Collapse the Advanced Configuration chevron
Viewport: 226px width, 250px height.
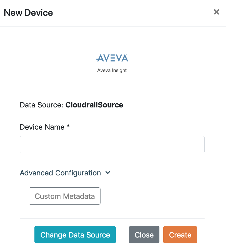pos(108,173)
